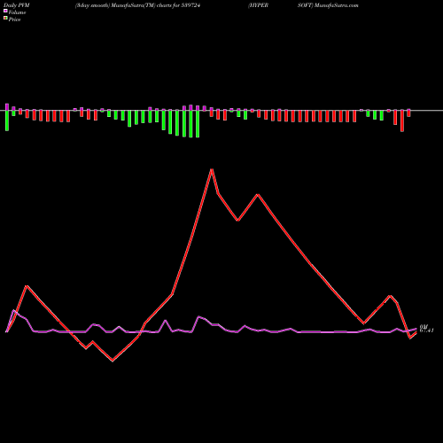Click the 'SOFT) MunafaSutra.com' text
This screenshot has height=443, width=443.
click(328, 5)
